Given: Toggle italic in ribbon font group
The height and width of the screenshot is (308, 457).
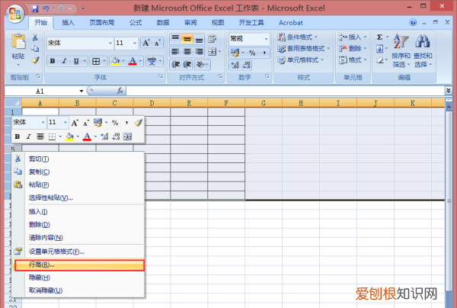Looking at the screenshot, I should tap(64, 61).
